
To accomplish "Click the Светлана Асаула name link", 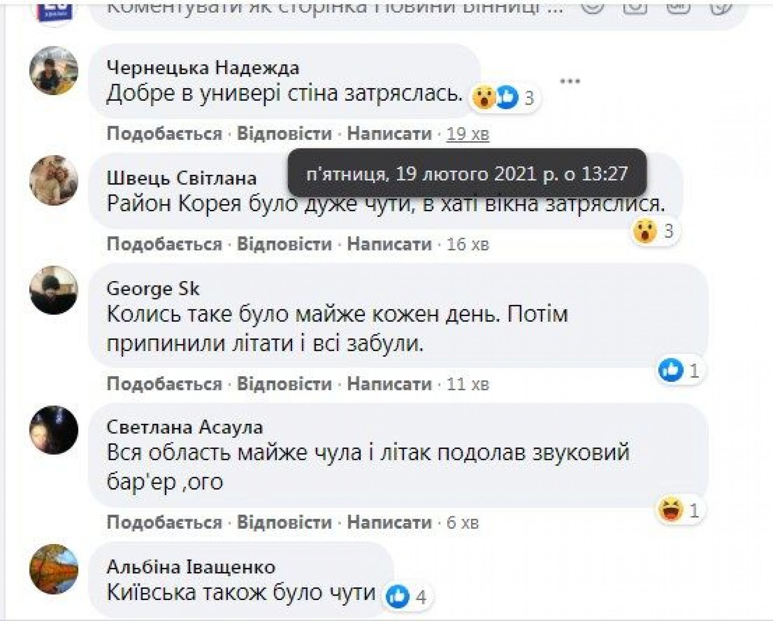I will click(184, 427).
